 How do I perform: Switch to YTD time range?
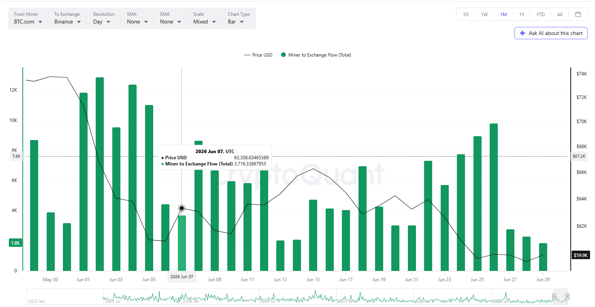pos(541,14)
